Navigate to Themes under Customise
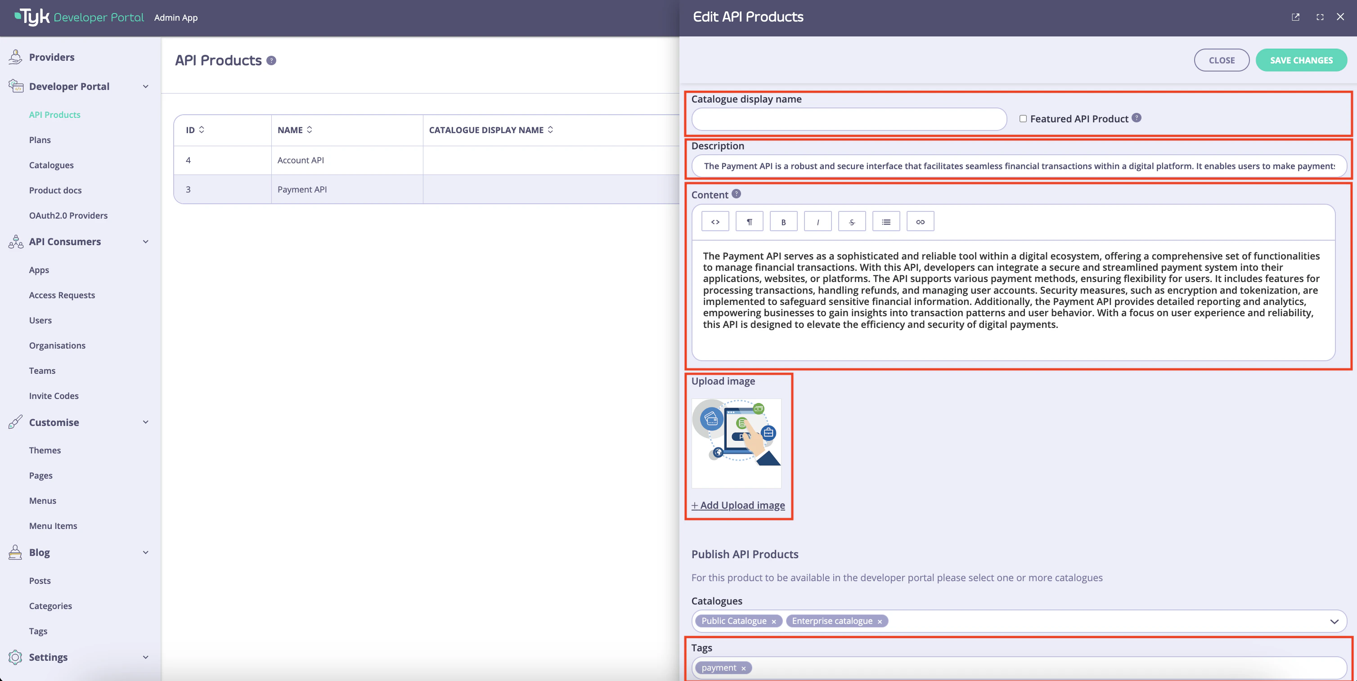This screenshot has height=681, width=1357. [x=45, y=450]
